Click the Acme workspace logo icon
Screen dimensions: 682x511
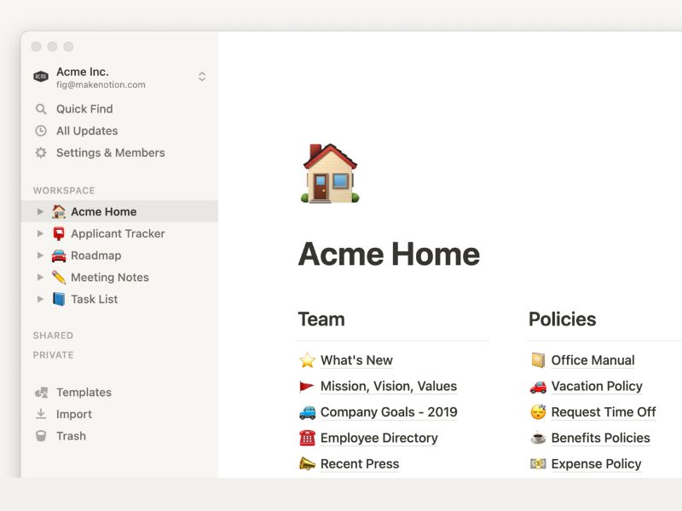click(41, 77)
